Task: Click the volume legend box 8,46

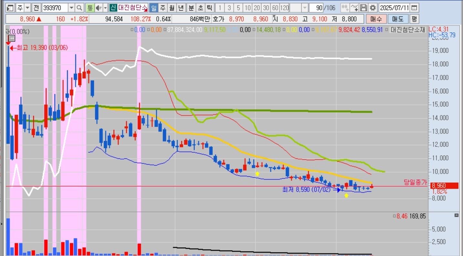Action: tap(395, 216)
